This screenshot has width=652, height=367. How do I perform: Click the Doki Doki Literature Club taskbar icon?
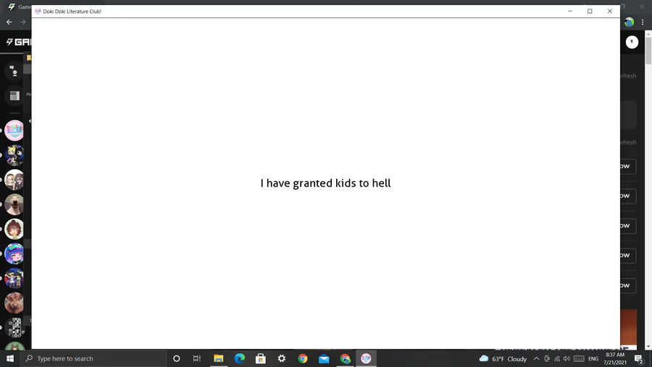366,358
